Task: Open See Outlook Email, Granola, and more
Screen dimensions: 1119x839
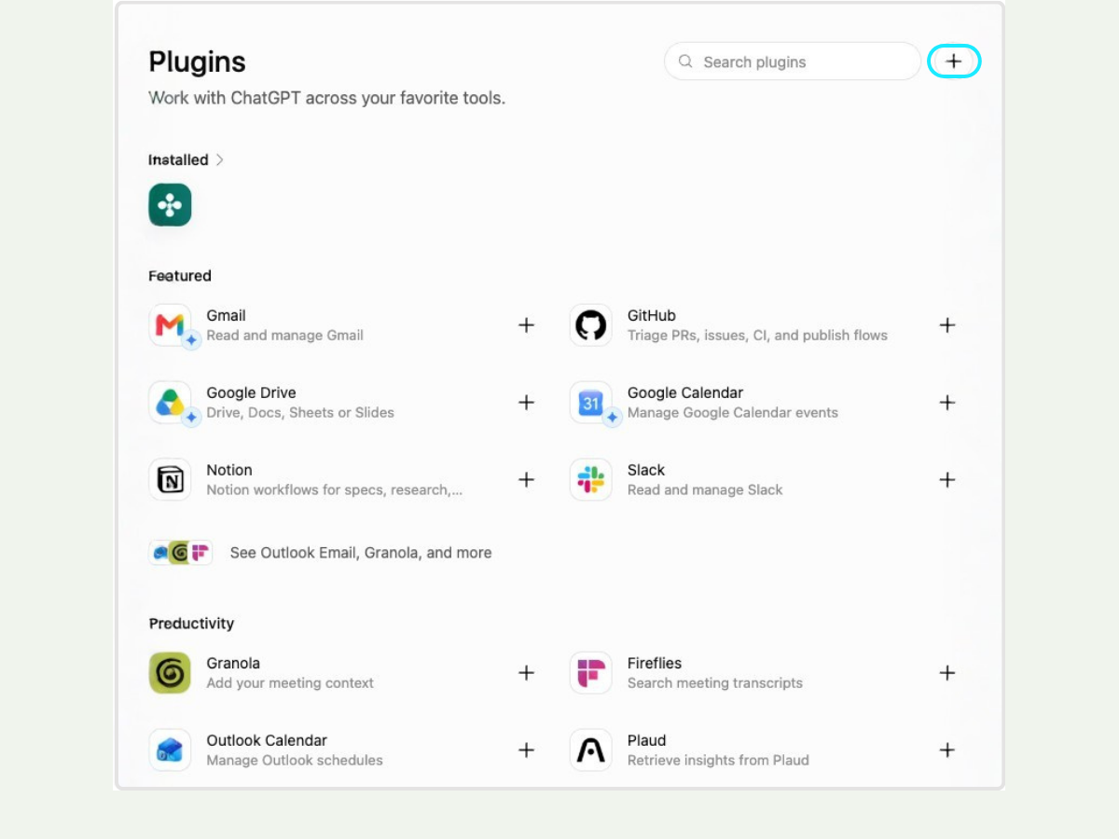Action: coord(361,553)
